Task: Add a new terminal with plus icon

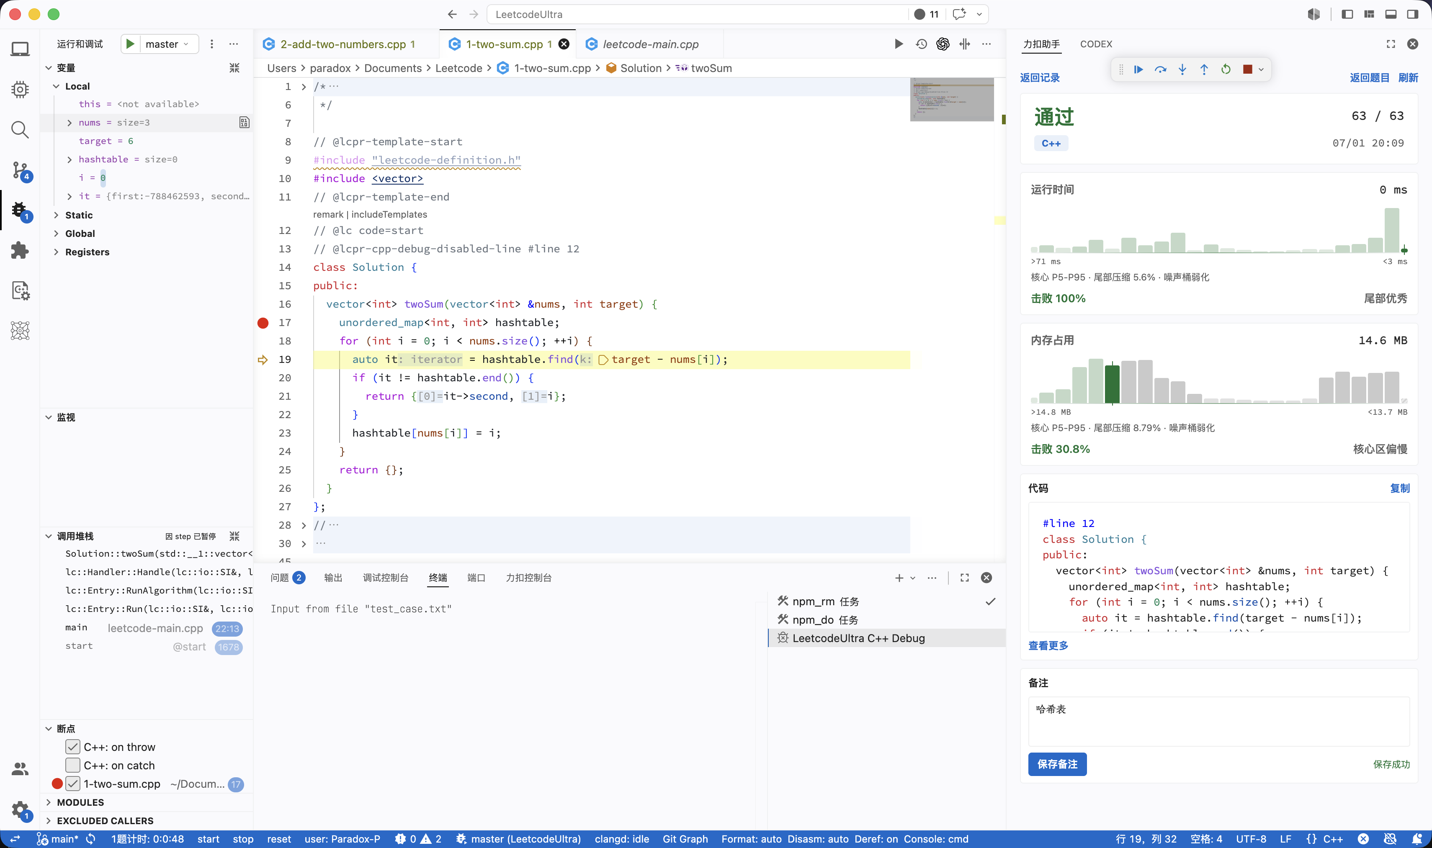Action: coord(899,578)
